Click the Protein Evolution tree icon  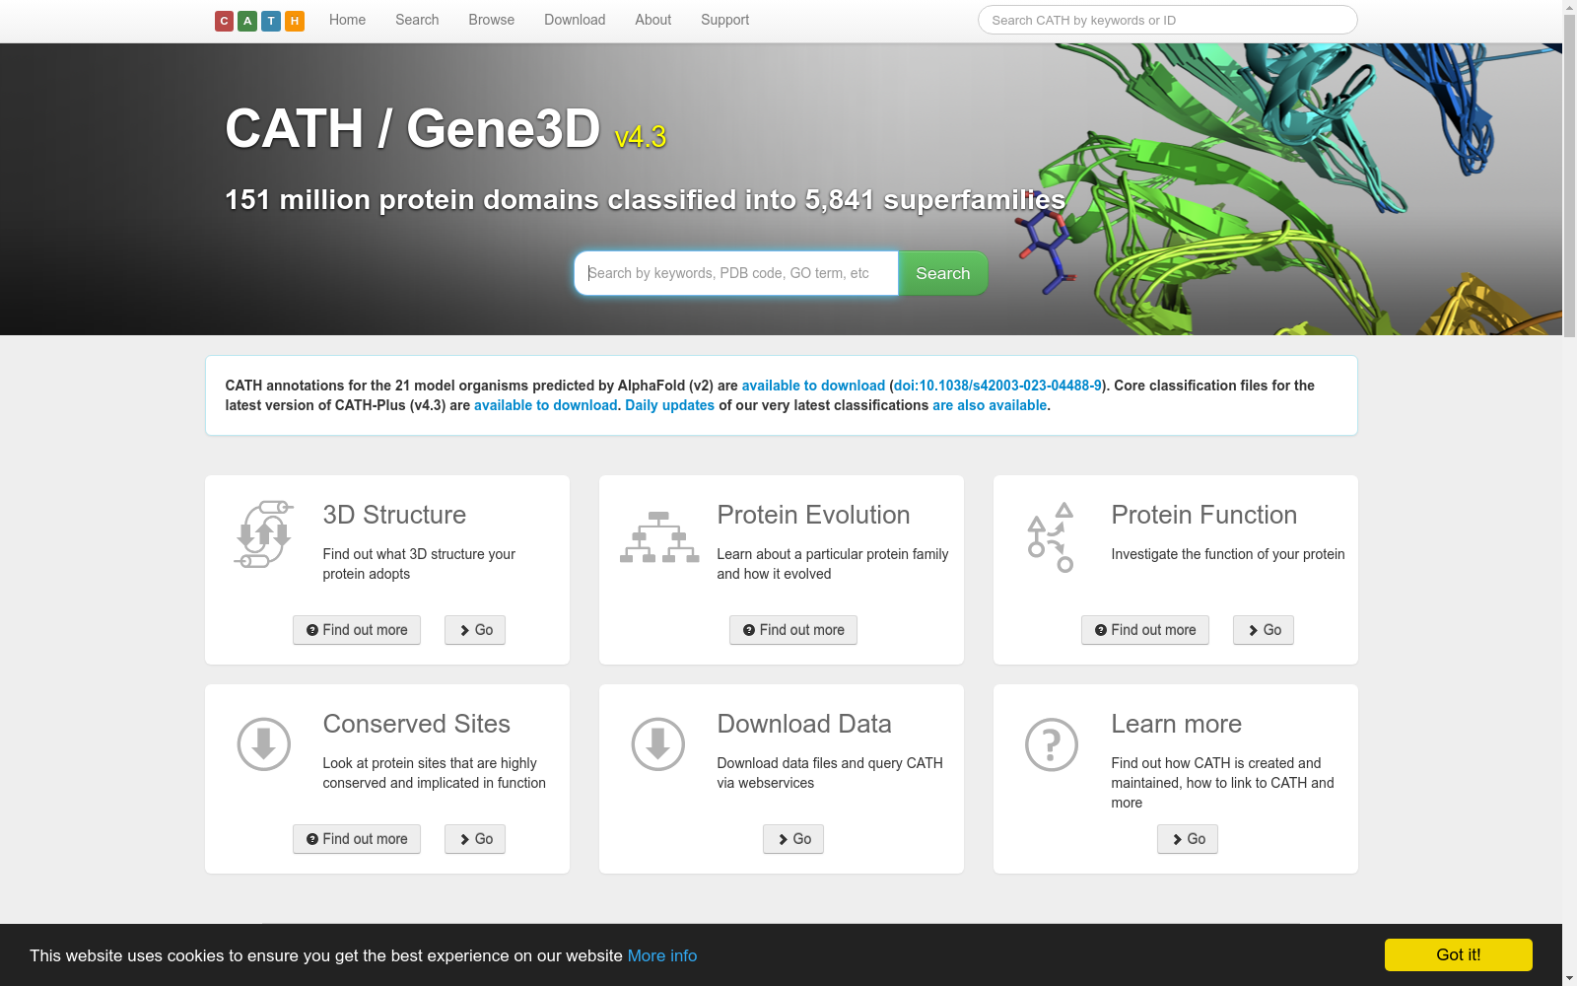[659, 537]
